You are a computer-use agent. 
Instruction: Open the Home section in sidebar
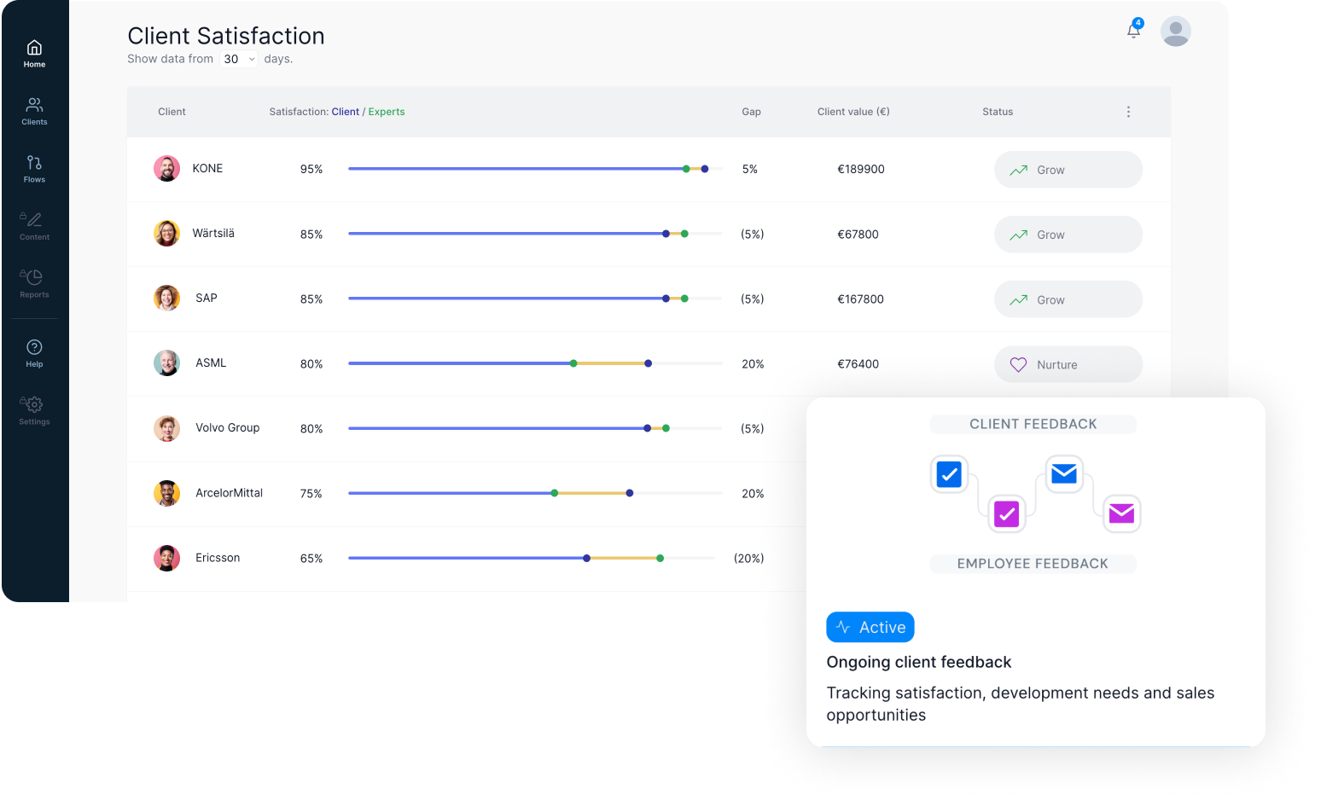click(x=34, y=54)
